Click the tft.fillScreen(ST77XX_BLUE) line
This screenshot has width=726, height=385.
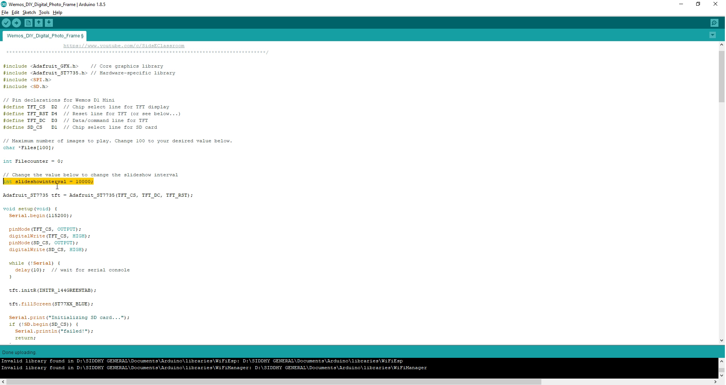(x=51, y=304)
